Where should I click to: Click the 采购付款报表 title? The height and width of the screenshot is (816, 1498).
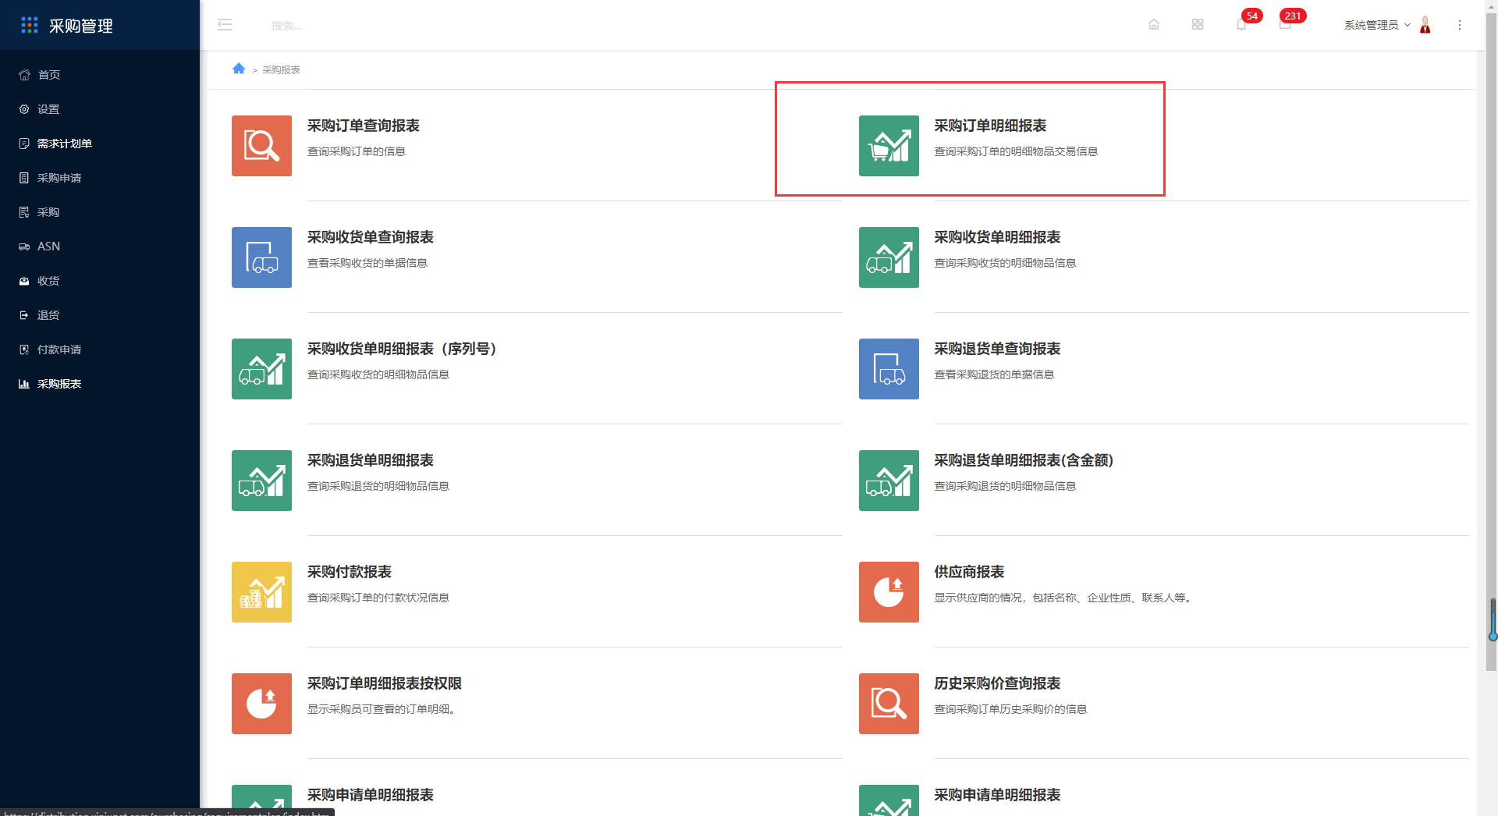(x=349, y=572)
